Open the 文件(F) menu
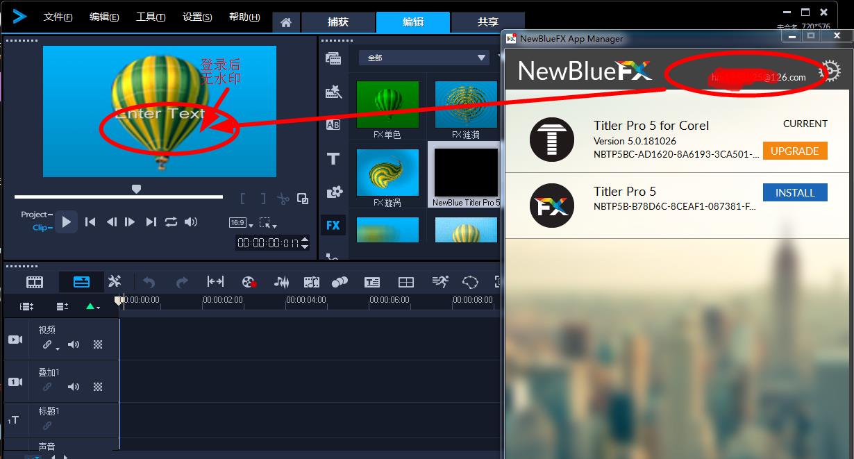The width and height of the screenshot is (854, 459). tap(58, 17)
